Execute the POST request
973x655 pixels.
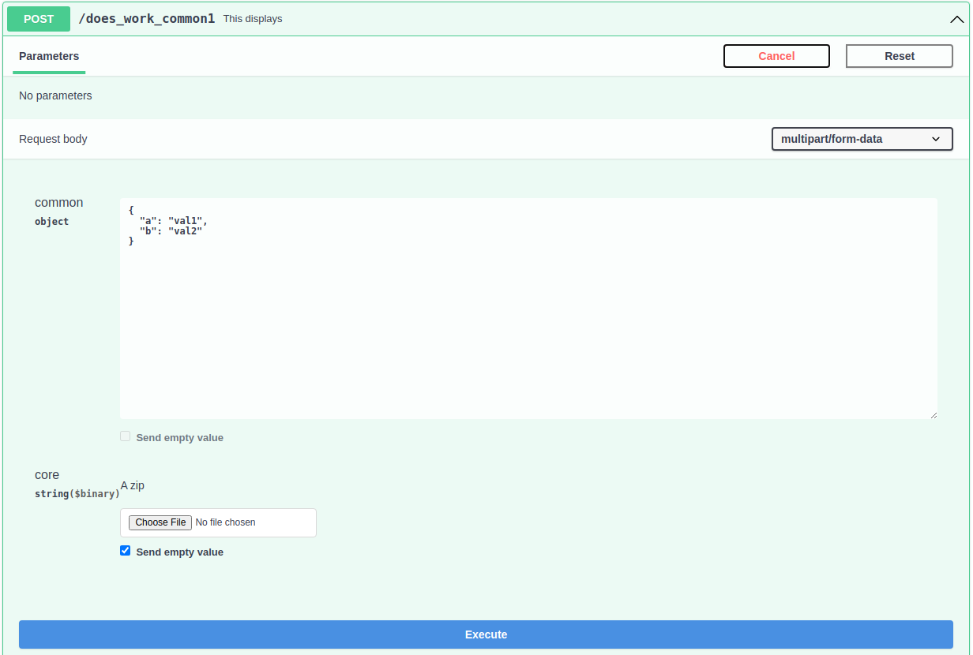tap(486, 634)
